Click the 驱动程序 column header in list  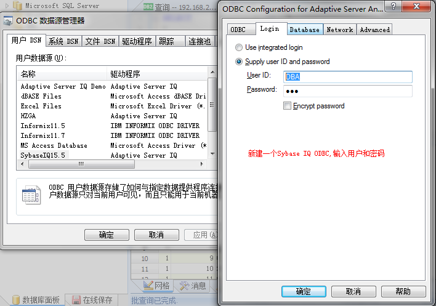tap(157, 74)
